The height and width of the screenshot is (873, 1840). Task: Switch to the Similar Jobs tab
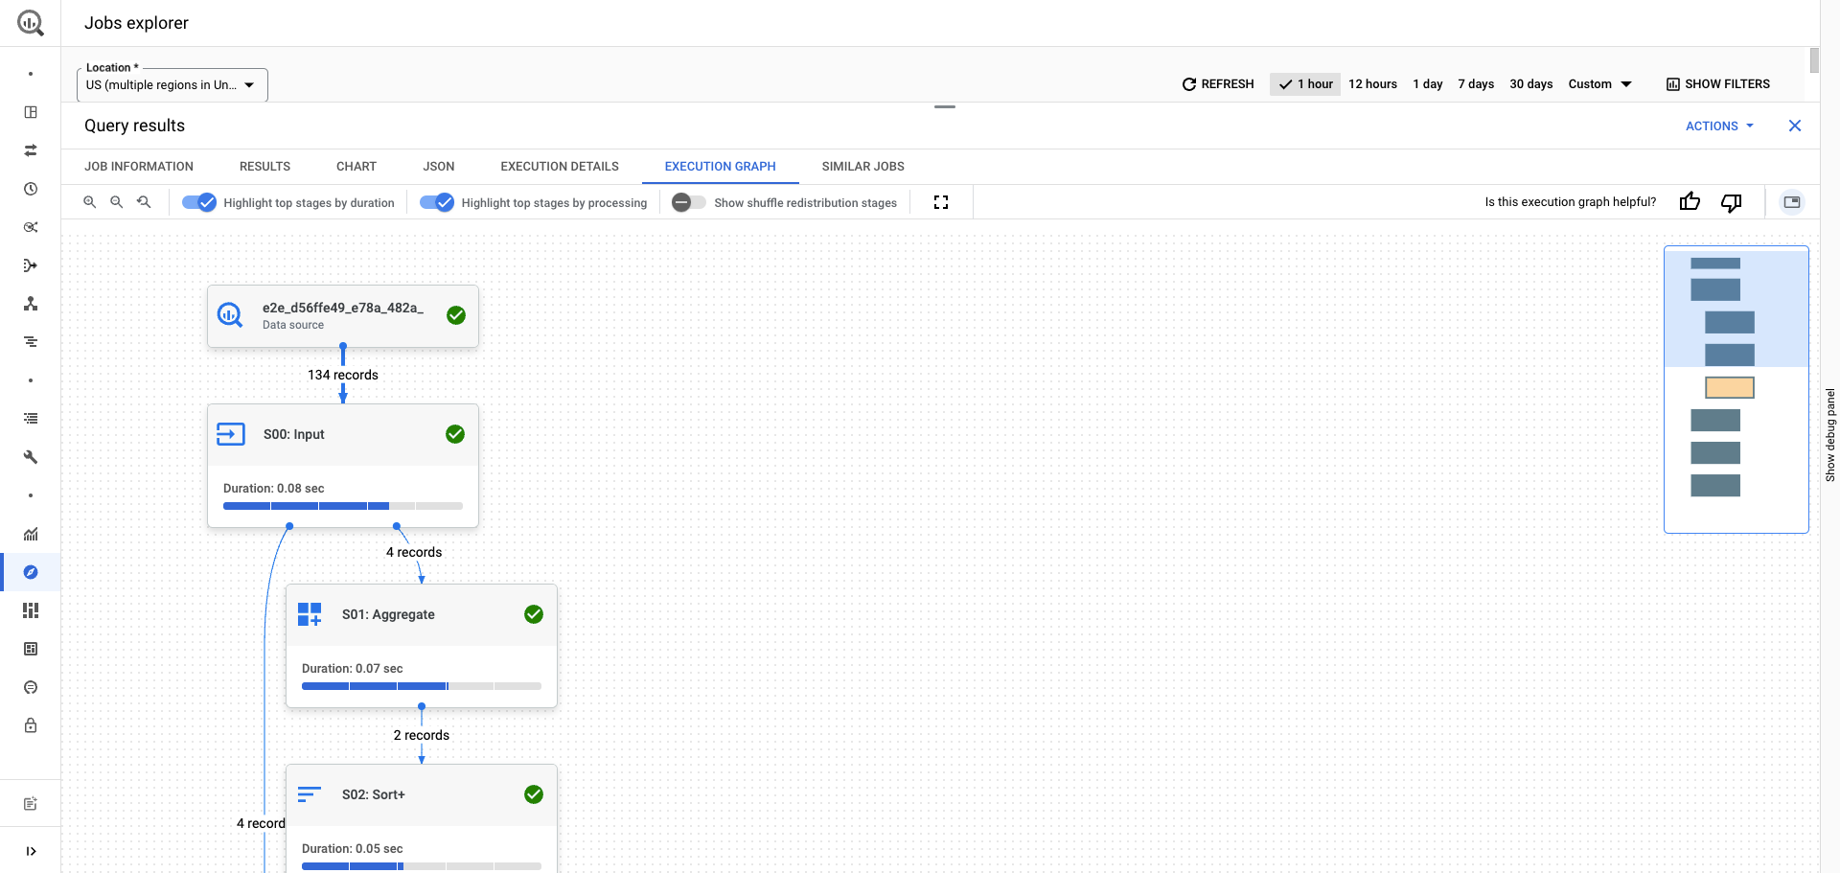[862, 167]
